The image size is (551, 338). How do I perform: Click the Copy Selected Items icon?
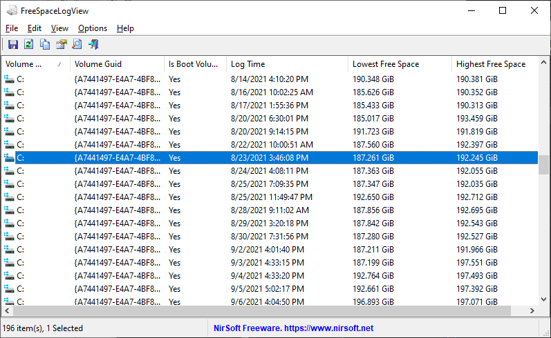pos(45,45)
